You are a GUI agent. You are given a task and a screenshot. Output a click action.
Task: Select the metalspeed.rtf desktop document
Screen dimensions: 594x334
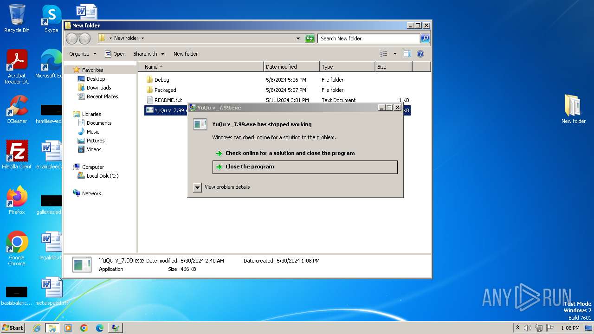point(51,291)
